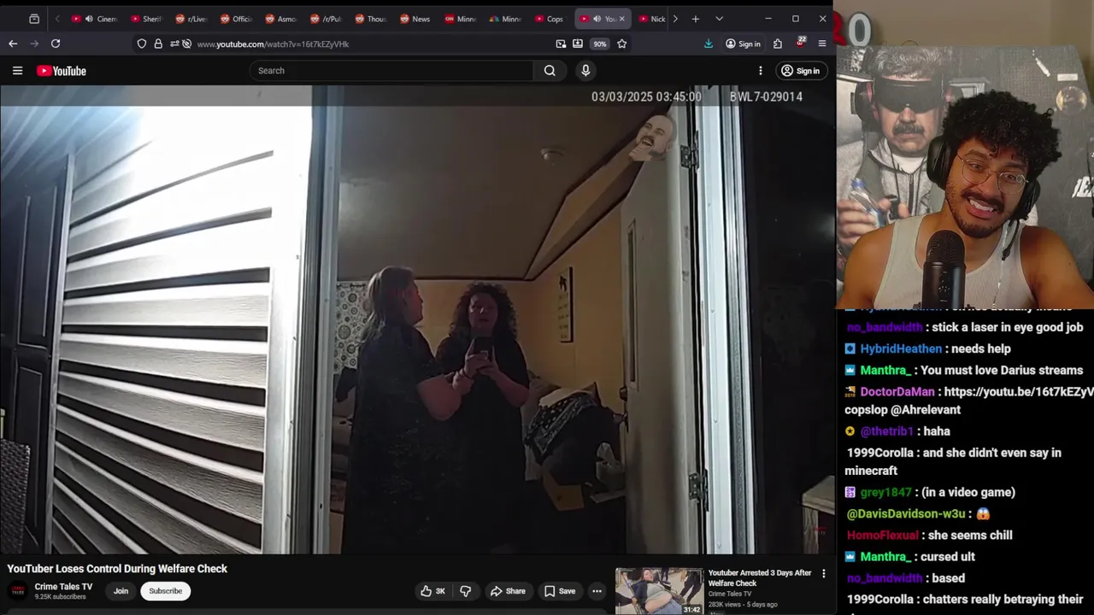Open more actions ellipsis under video
1094x615 pixels.
[597, 591]
